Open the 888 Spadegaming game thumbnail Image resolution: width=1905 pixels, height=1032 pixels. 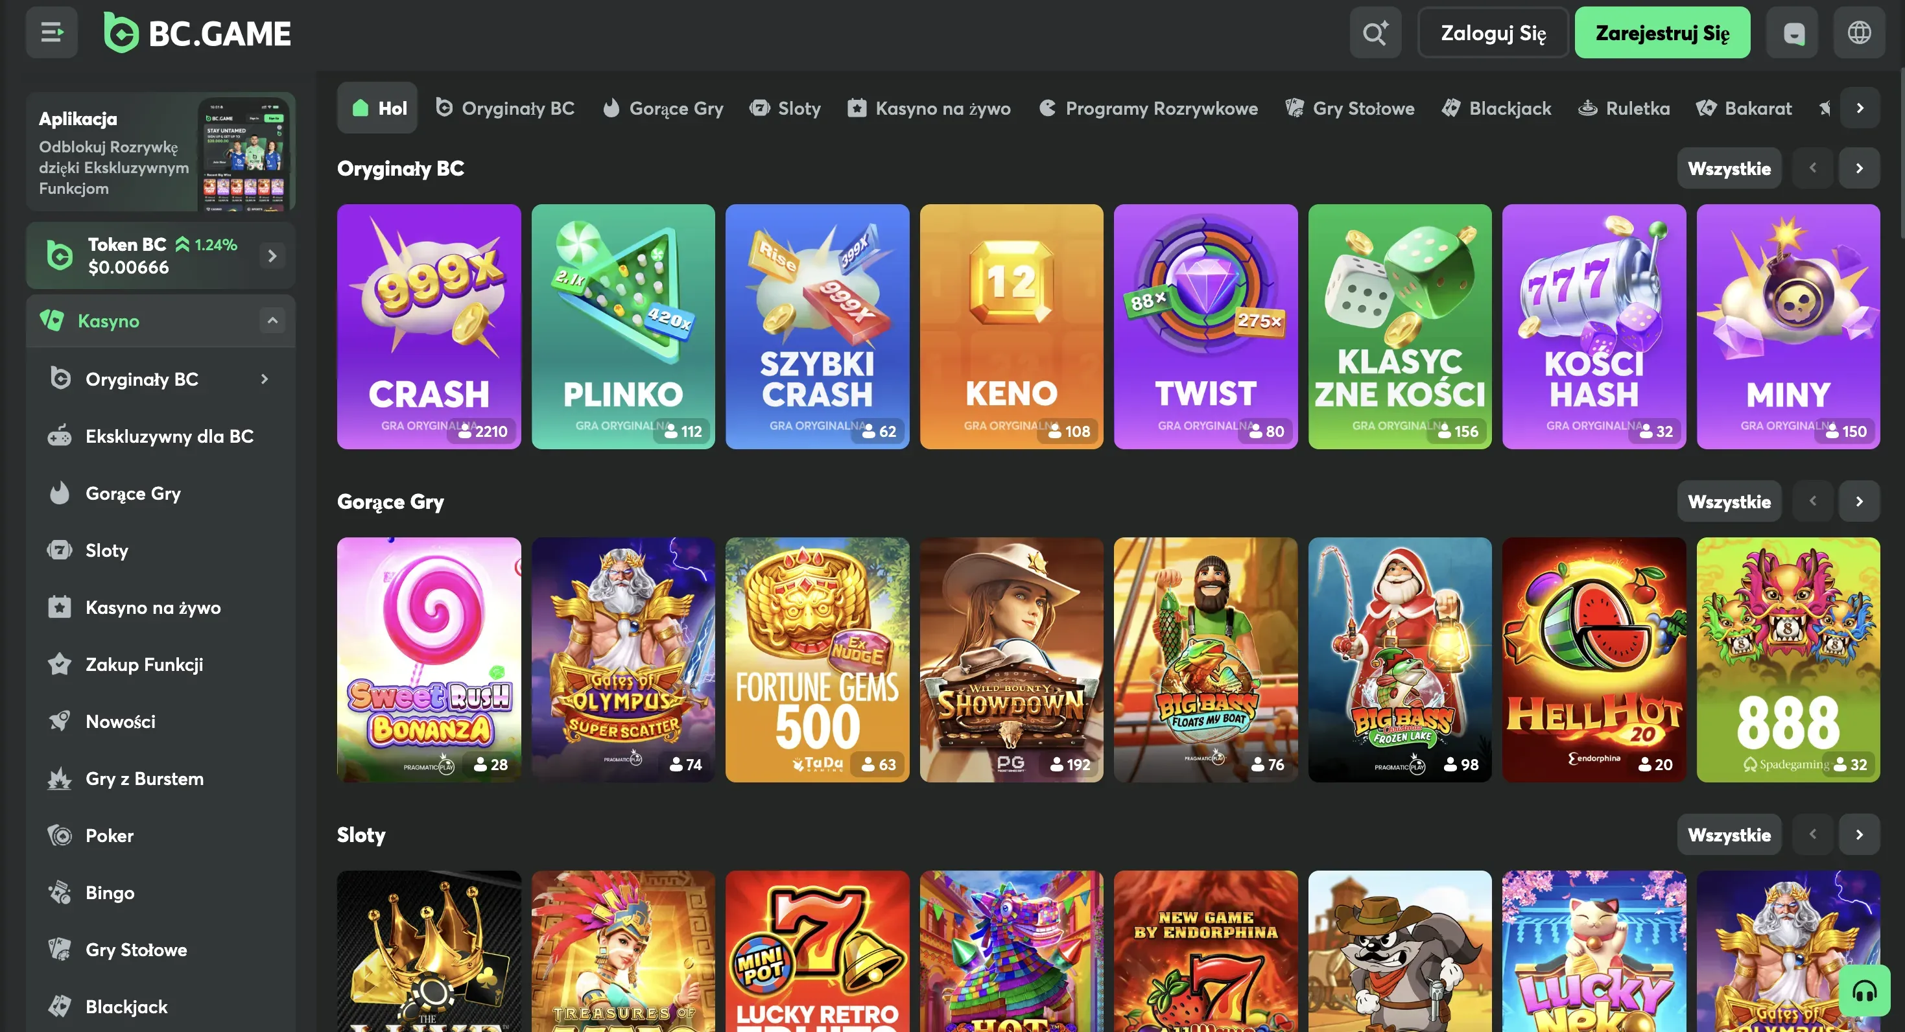tap(1788, 659)
